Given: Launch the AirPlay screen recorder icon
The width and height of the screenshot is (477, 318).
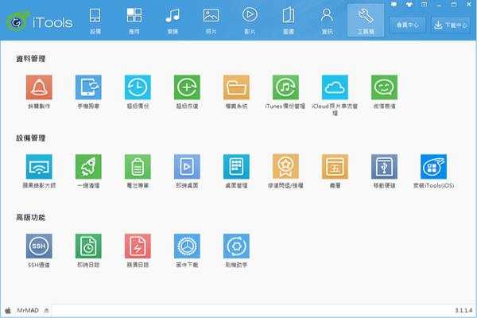Looking at the screenshot, I should pos(39,167).
